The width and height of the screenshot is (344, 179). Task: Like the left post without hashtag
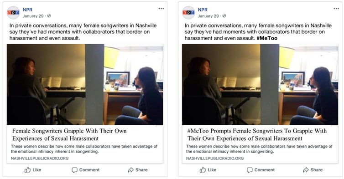click(33, 170)
